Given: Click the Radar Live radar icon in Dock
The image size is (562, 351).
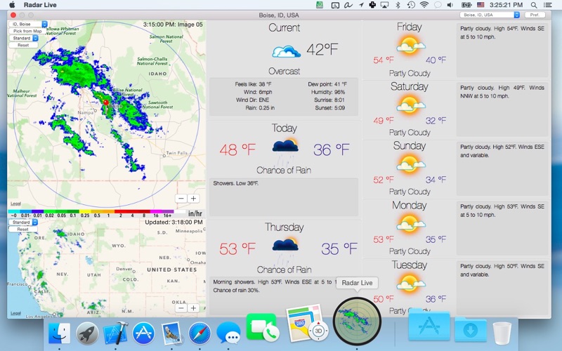Looking at the screenshot, I should point(357,322).
